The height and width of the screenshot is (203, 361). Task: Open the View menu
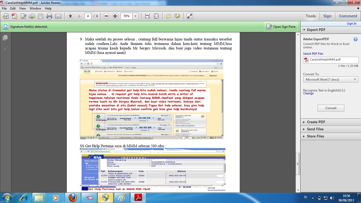pos(22,8)
